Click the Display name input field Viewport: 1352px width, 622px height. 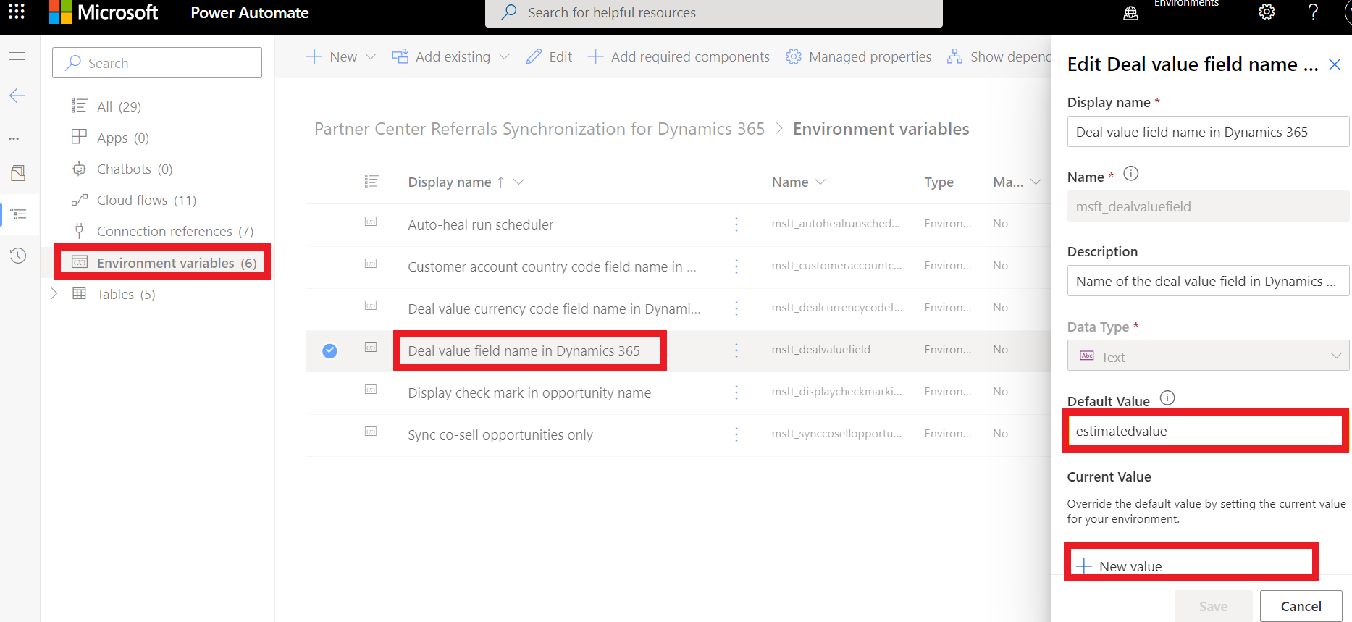pyautogui.click(x=1208, y=132)
